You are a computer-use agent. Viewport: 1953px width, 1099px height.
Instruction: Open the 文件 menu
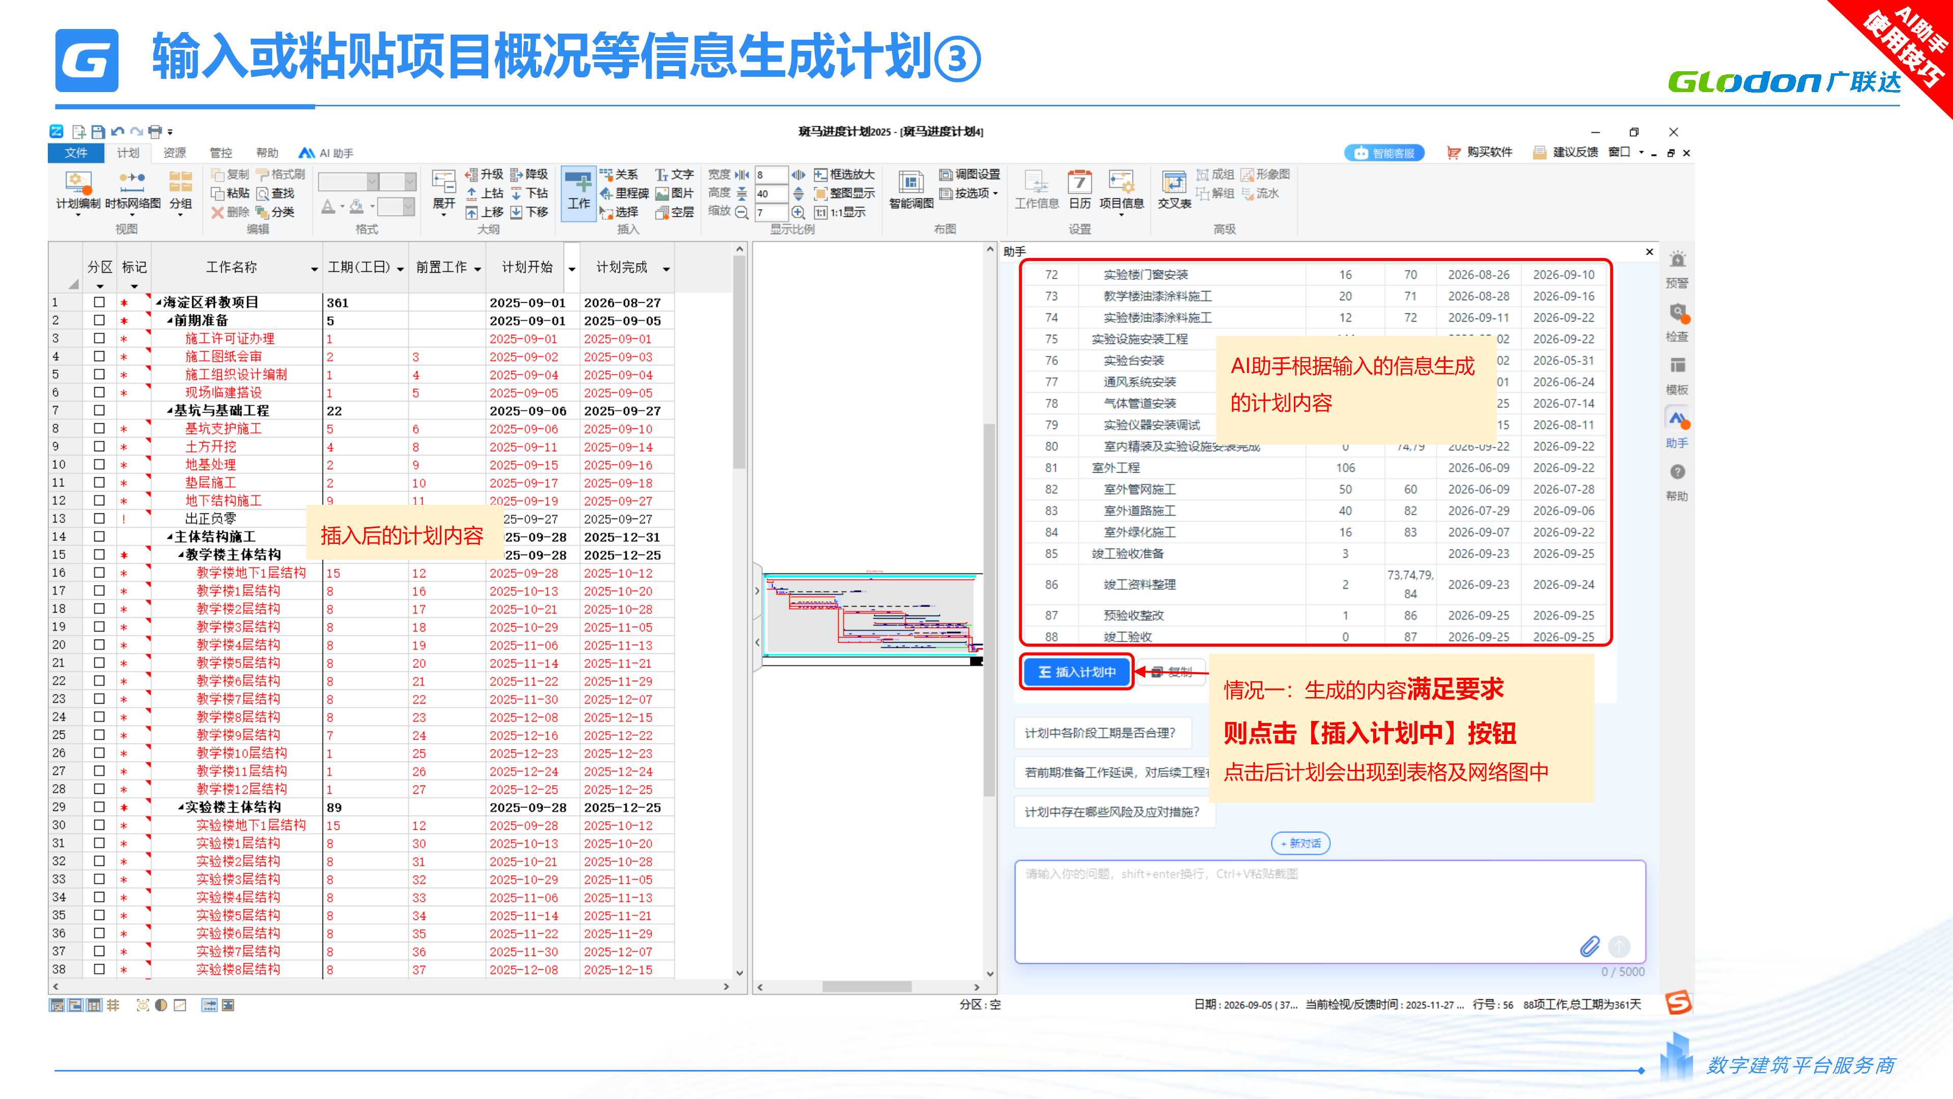click(76, 153)
